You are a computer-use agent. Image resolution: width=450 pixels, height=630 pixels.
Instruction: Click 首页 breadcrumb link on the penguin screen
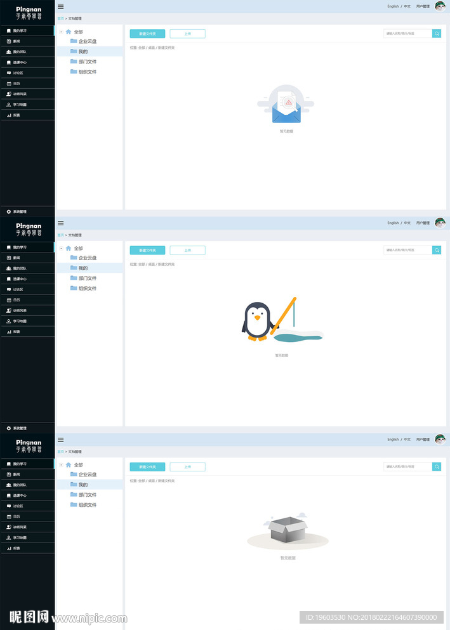[x=61, y=235]
